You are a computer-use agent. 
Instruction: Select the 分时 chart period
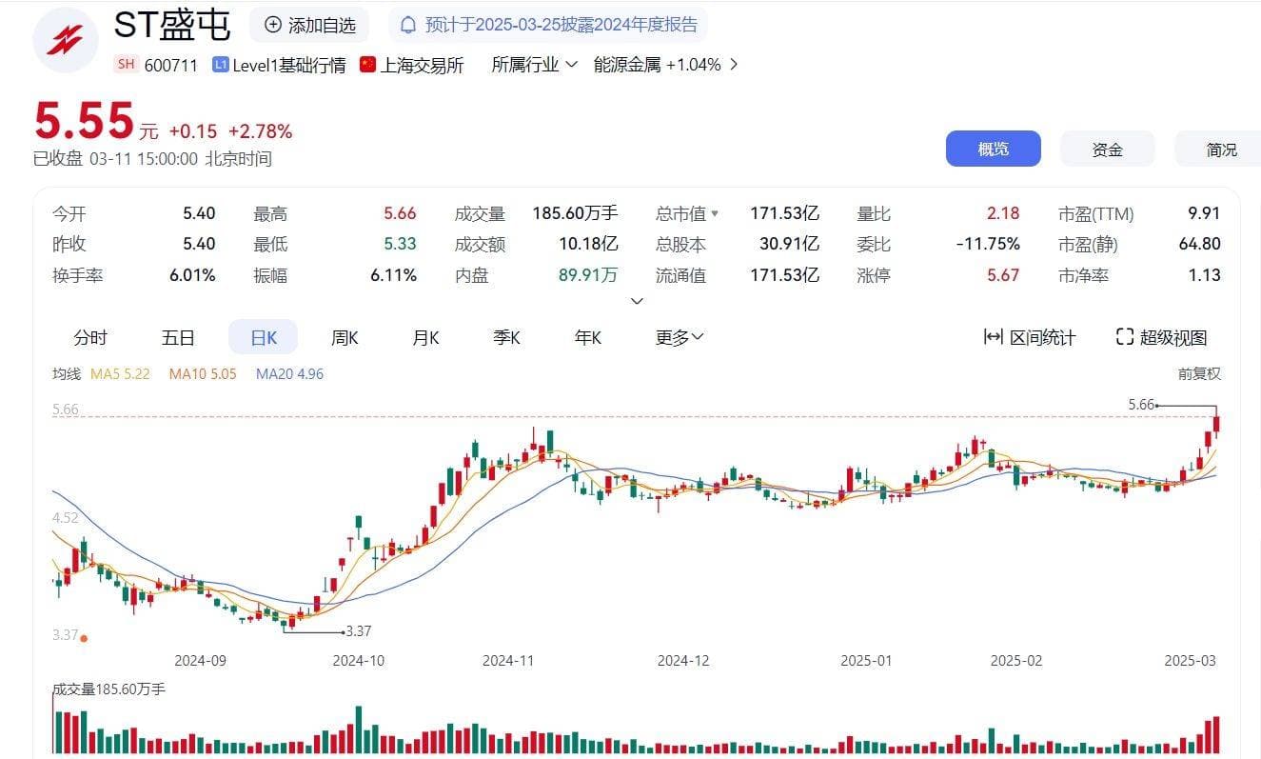(90, 337)
